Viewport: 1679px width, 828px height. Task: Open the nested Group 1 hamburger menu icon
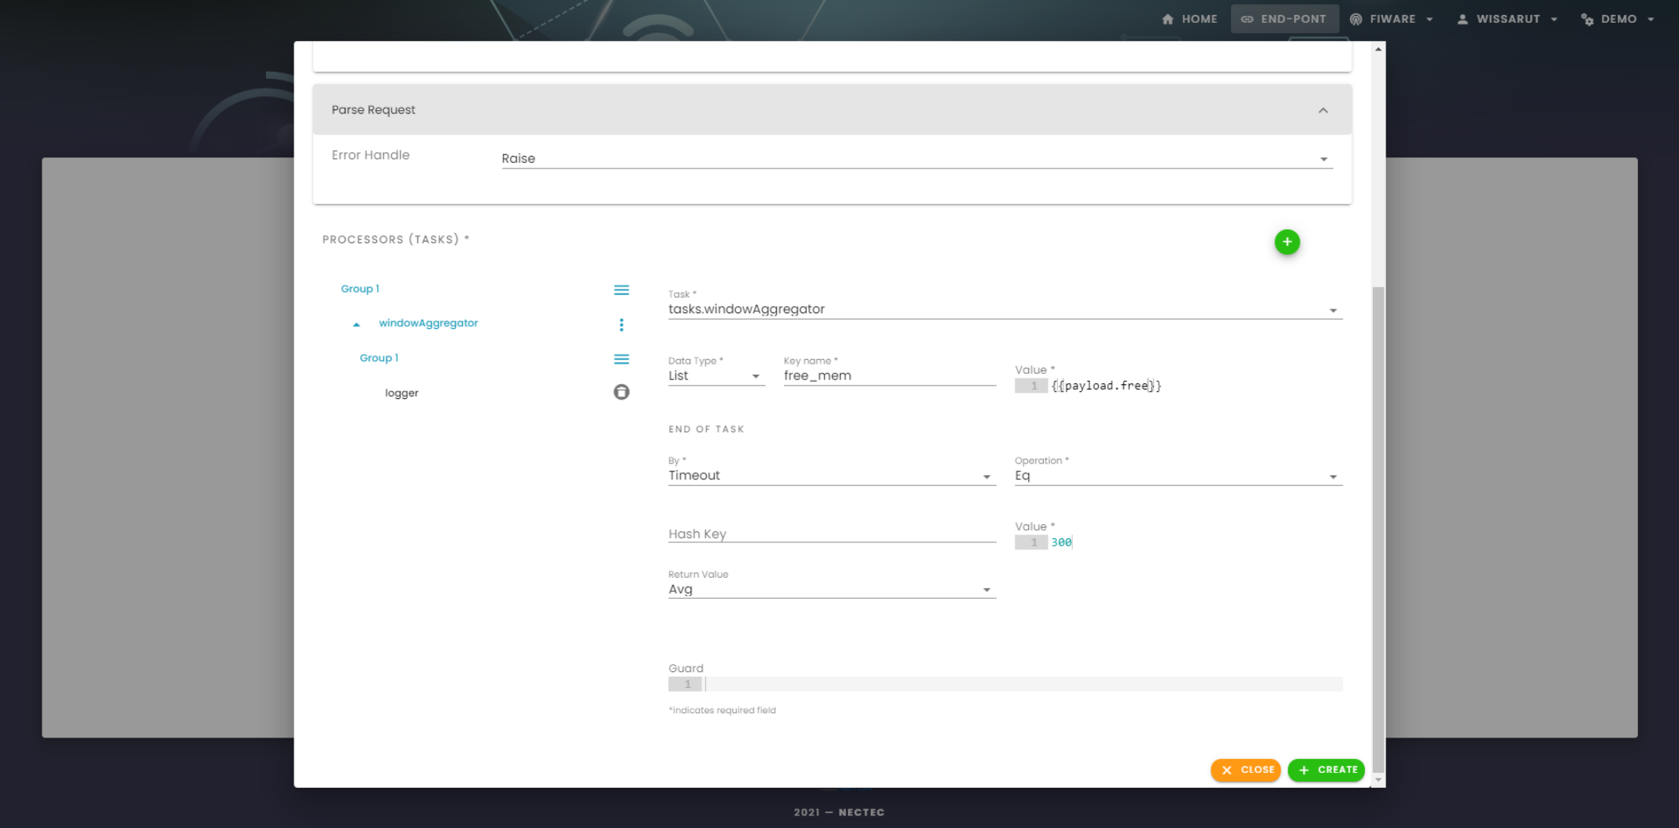pos(621,360)
